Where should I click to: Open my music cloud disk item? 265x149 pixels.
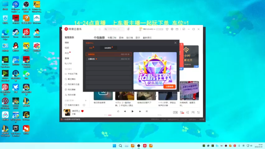72,84
